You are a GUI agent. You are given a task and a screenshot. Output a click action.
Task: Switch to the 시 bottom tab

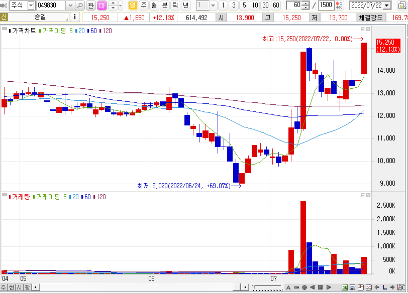click(x=19, y=287)
